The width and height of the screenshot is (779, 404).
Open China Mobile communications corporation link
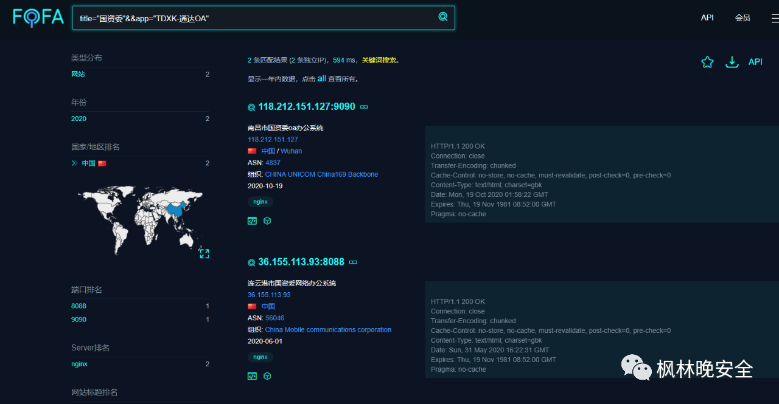click(328, 330)
